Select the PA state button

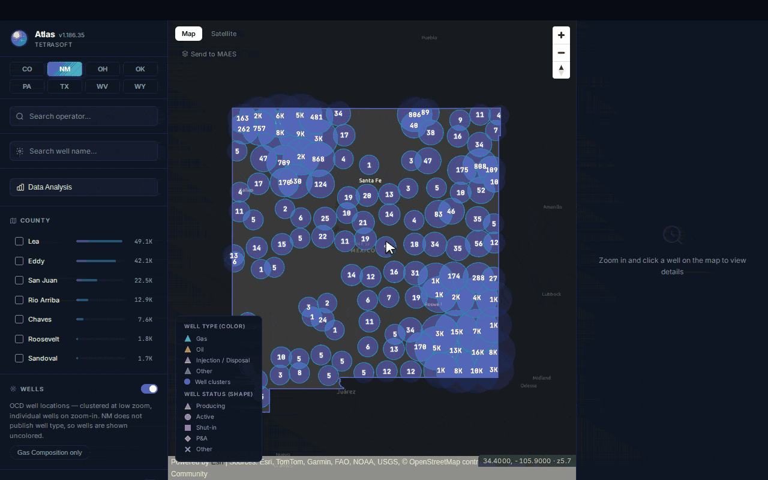click(27, 86)
